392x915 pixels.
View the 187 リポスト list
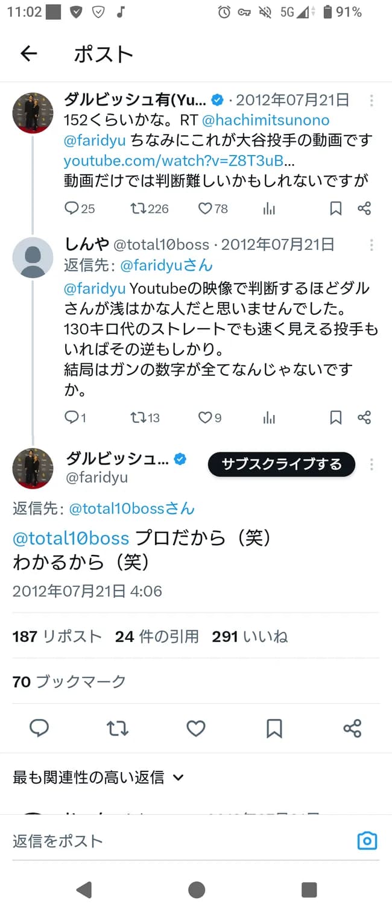(57, 636)
